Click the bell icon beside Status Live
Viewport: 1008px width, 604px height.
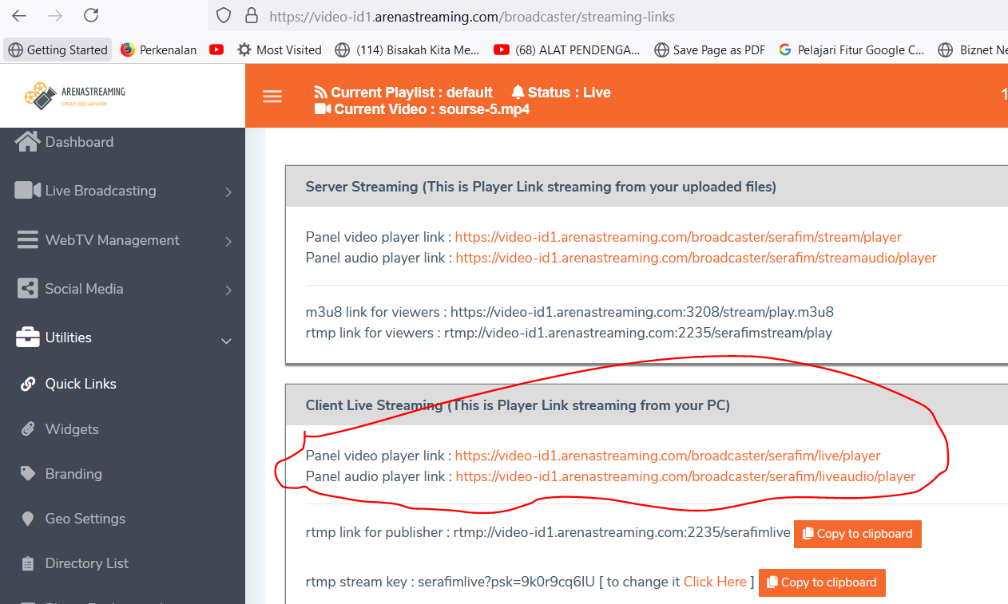[x=518, y=93]
